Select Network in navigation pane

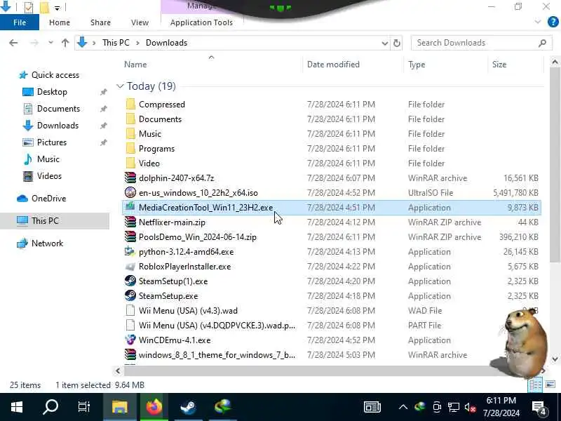pos(47,243)
